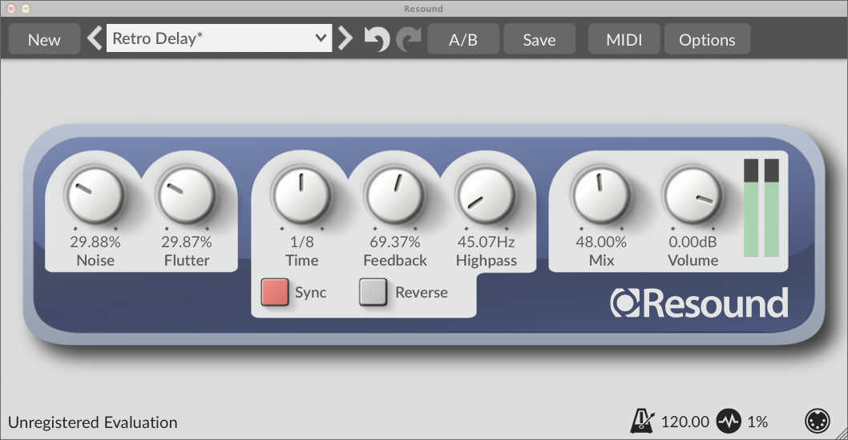
Task: Go to the next preset arrow
Action: 345,38
